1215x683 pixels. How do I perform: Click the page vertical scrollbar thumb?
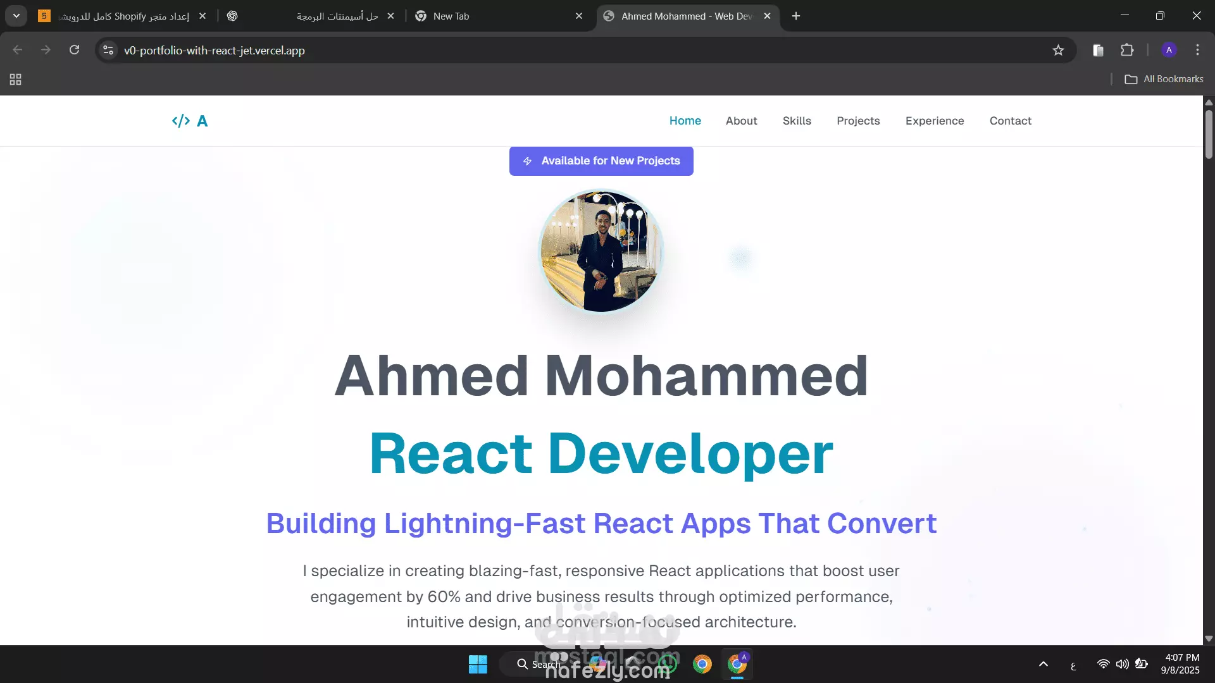coord(1209,134)
